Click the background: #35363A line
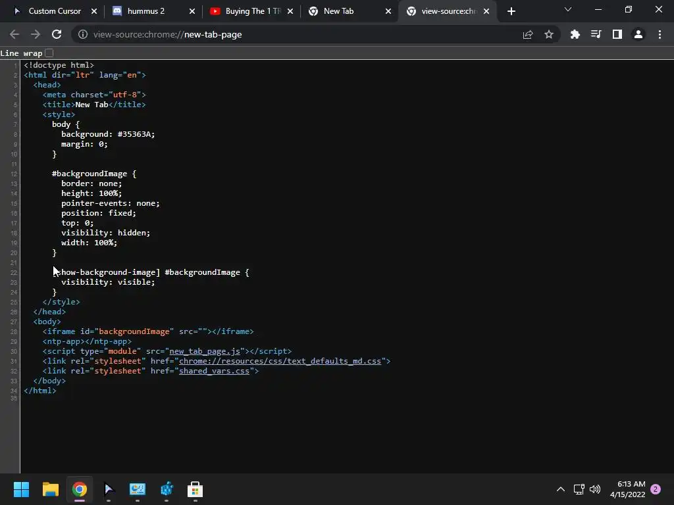 coord(108,134)
